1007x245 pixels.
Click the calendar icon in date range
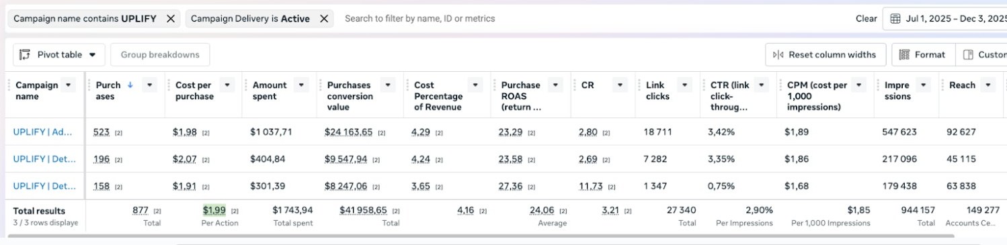[895, 19]
